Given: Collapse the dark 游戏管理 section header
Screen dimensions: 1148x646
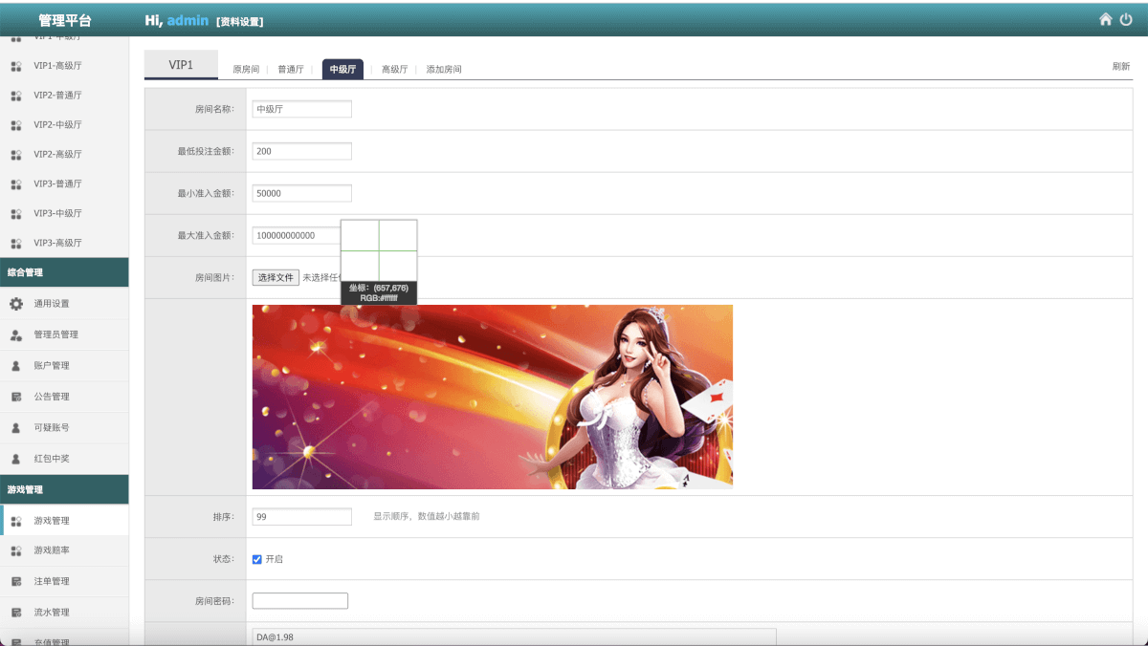Looking at the screenshot, I should [x=64, y=489].
